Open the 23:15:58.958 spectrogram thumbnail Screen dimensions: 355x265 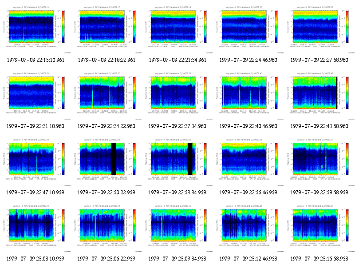tap(319, 228)
